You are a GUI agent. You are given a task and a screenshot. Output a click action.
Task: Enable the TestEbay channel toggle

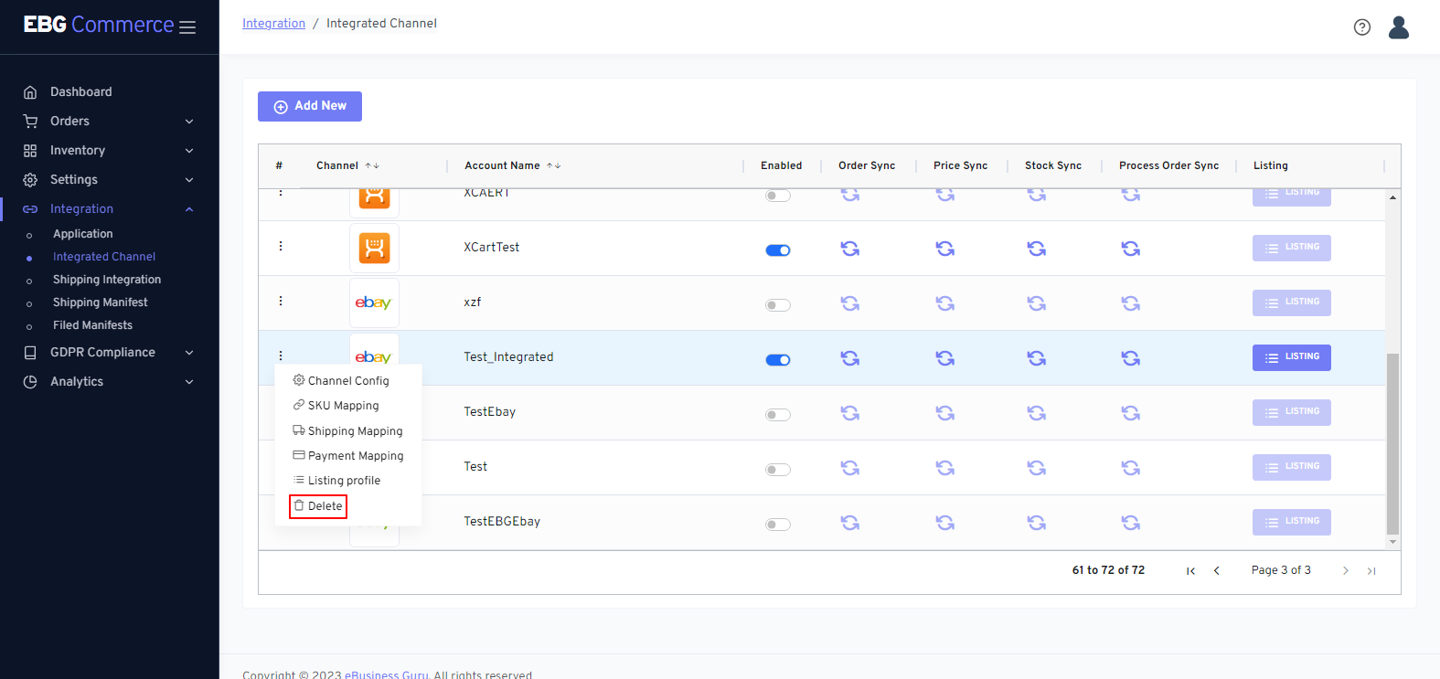coord(778,415)
